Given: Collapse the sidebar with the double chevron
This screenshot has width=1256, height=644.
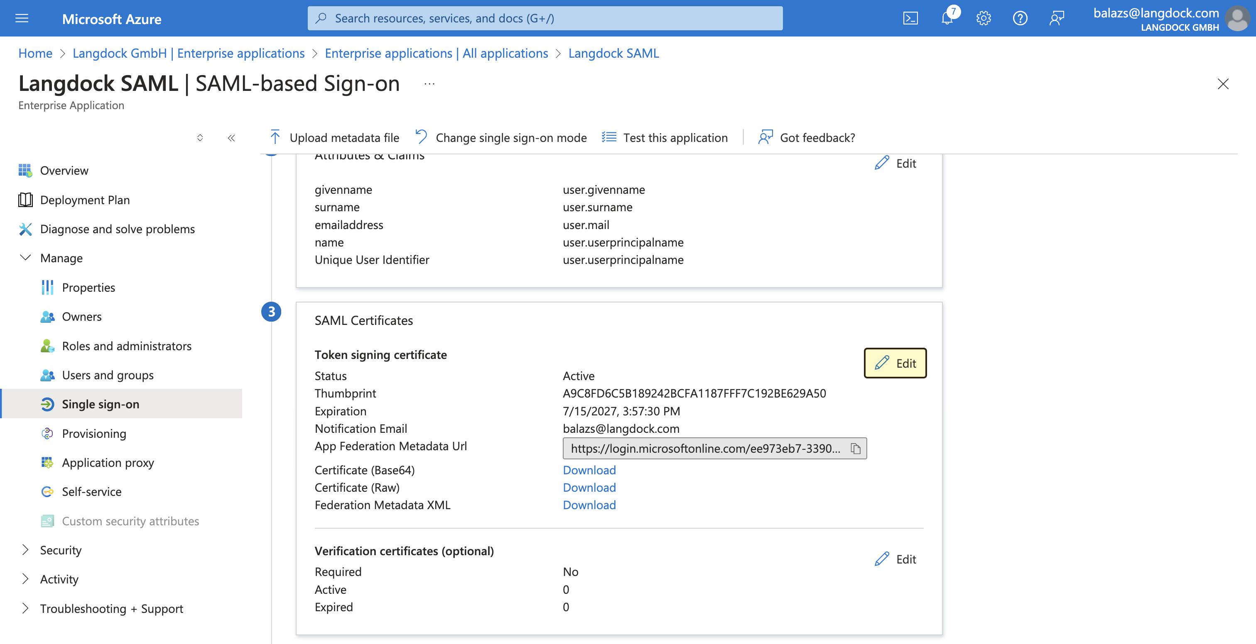Looking at the screenshot, I should [231, 138].
